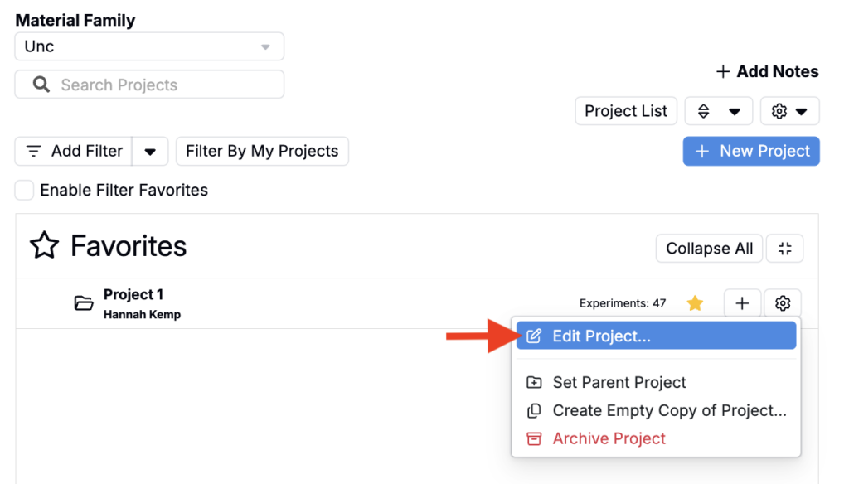Click the shrink icon beside Collapse All
This screenshot has height=484, width=849.
click(784, 249)
